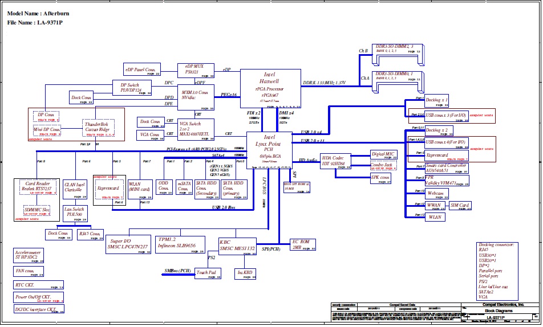This screenshot has height=327, width=543.
Task: Click the SIM Card block
Action: (460, 206)
